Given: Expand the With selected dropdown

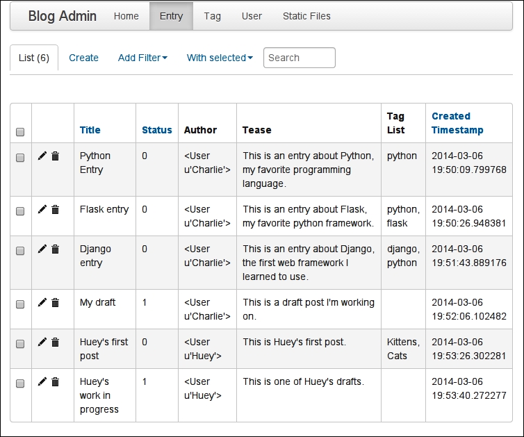Looking at the screenshot, I should 220,58.
